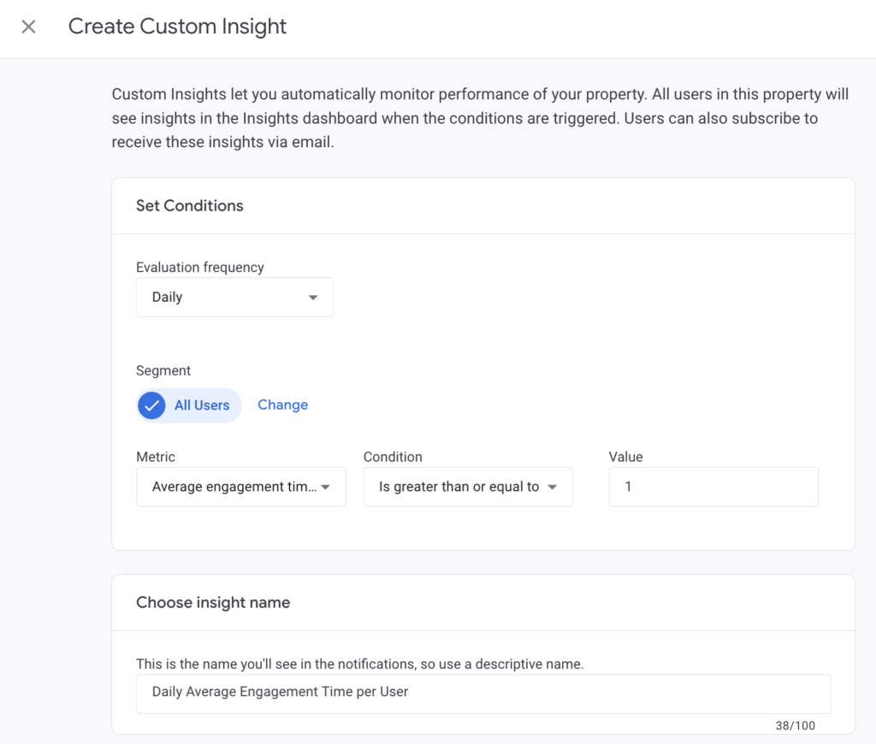The height and width of the screenshot is (744, 876).
Task: Click the Evaluation frequency dropdown arrow
Action: coord(313,298)
